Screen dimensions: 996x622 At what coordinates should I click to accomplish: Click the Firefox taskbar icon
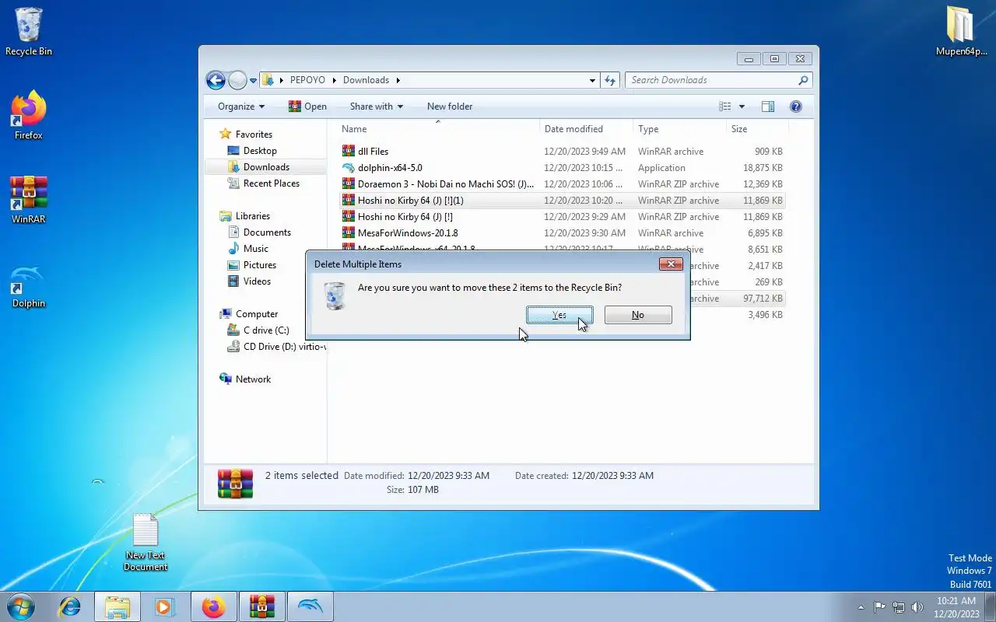point(213,606)
